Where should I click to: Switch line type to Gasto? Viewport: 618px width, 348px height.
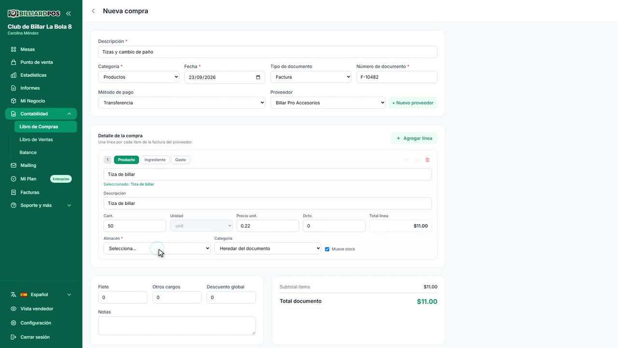tap(181, 160)
